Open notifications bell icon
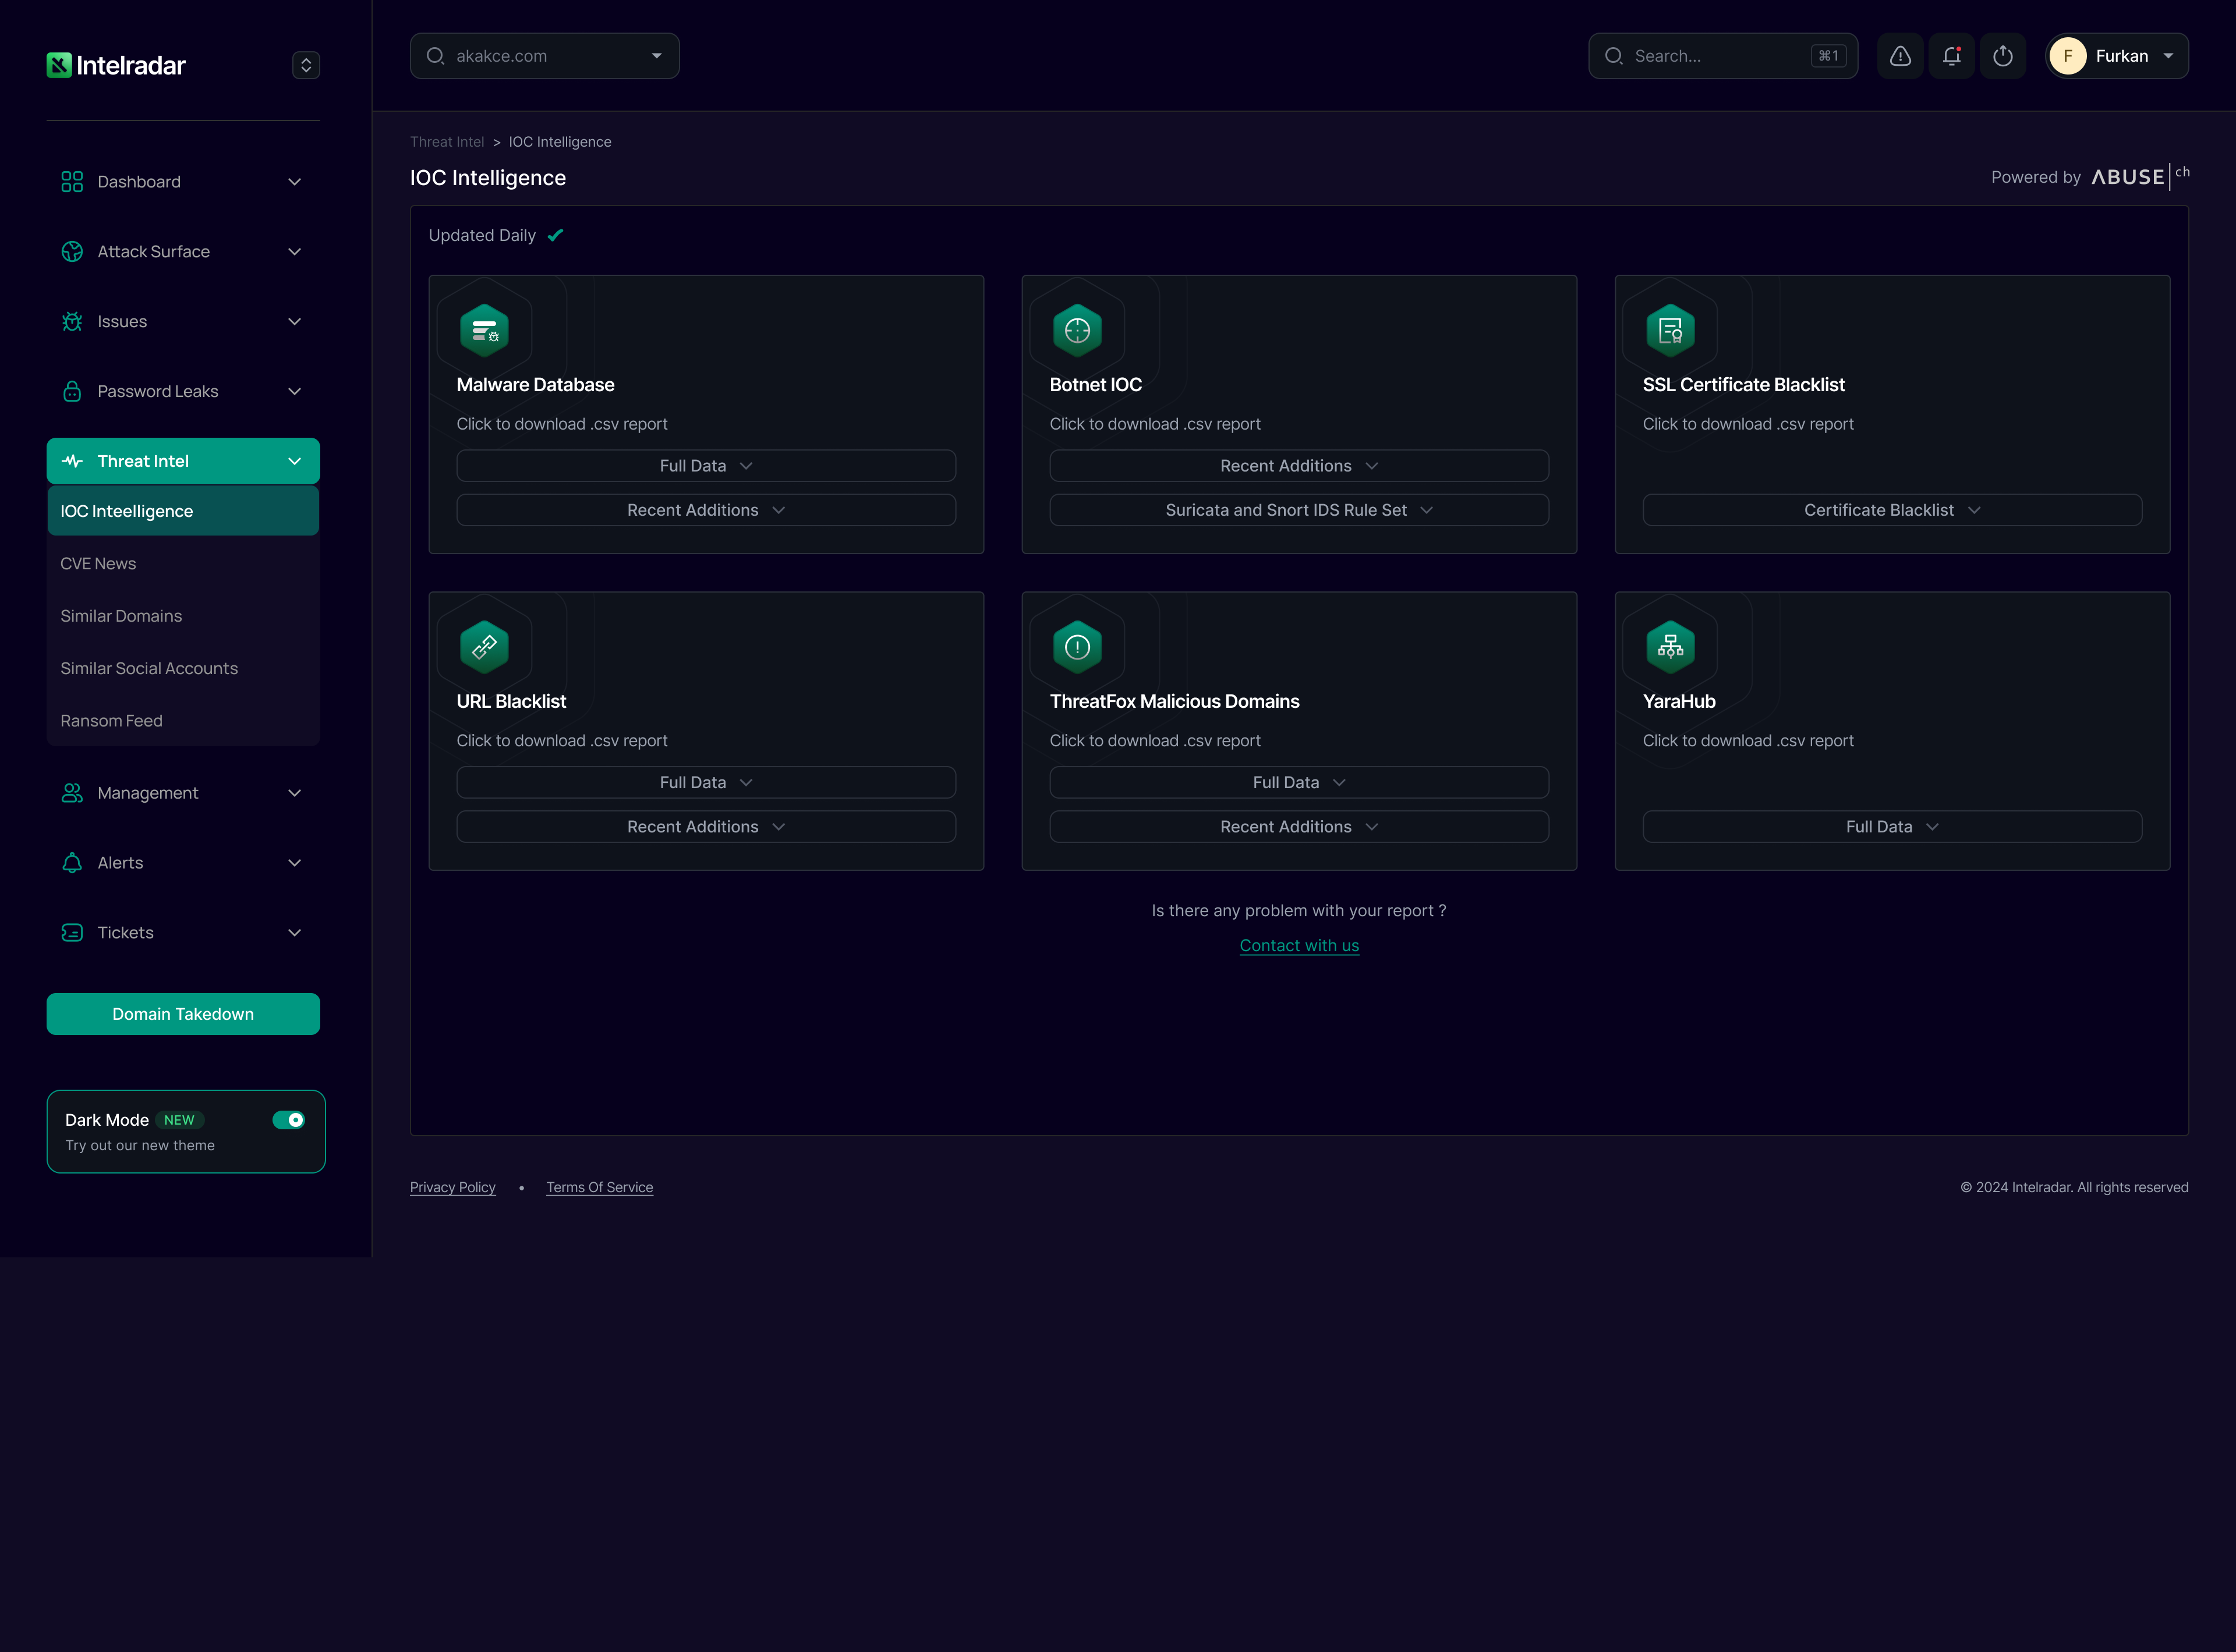Viewport: 2236px width, 1652px height. tap(1951, 56)
